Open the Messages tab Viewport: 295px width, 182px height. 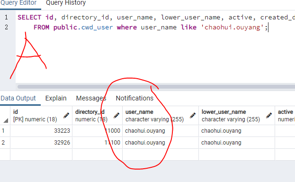pyautogui.click(x=91, y=98)
